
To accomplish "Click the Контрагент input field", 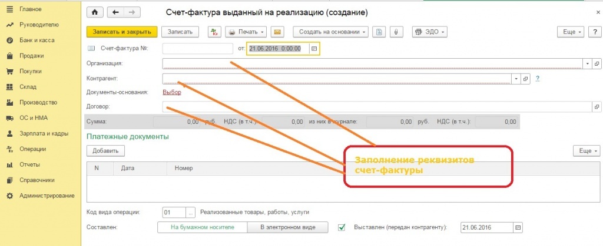I will [x=337, y=79].
